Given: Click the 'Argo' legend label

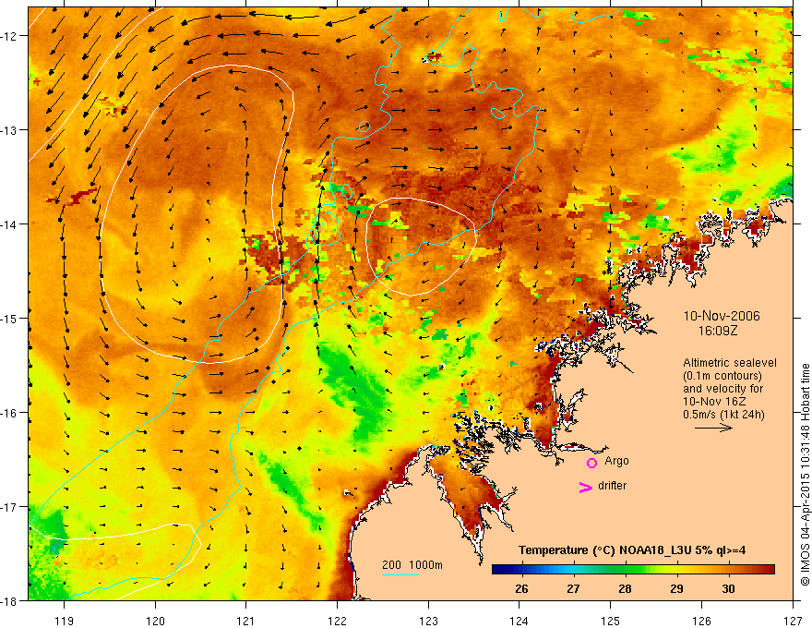Looking at the screenshot, I should tap(616, 461).
